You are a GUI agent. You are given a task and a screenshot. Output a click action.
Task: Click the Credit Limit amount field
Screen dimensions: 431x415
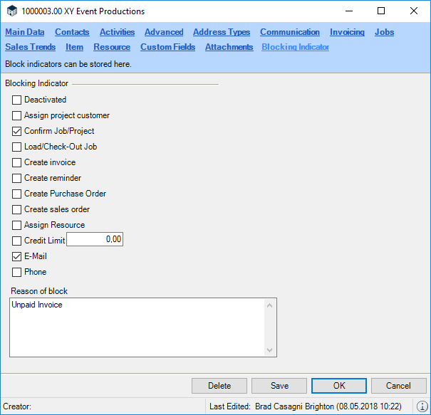tap(95, 240)
